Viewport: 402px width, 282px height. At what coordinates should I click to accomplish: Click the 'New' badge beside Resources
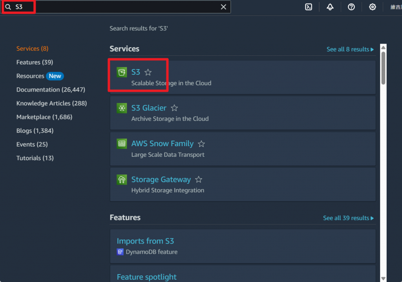point(55,76)
